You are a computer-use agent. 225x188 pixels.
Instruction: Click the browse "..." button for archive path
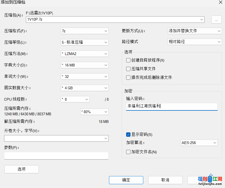click(x=216, y=20)
